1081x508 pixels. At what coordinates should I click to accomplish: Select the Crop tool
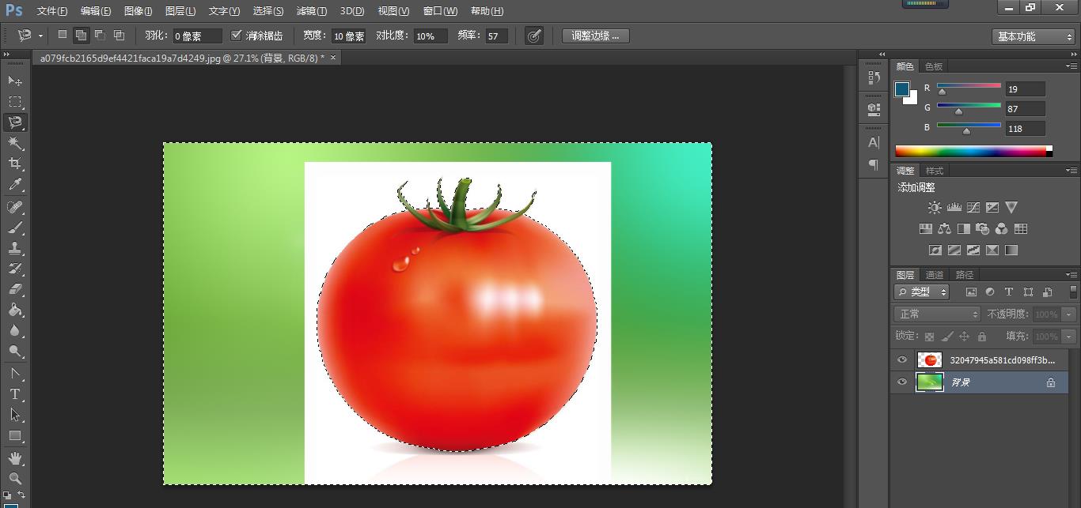(x=15, y=164)
